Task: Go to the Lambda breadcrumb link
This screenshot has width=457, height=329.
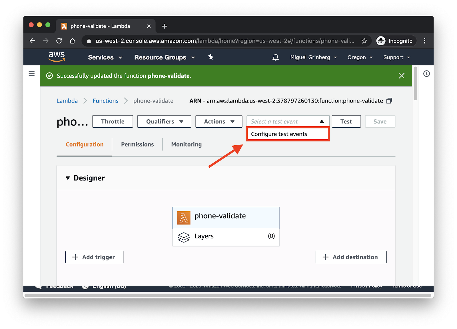Action: 67,101
